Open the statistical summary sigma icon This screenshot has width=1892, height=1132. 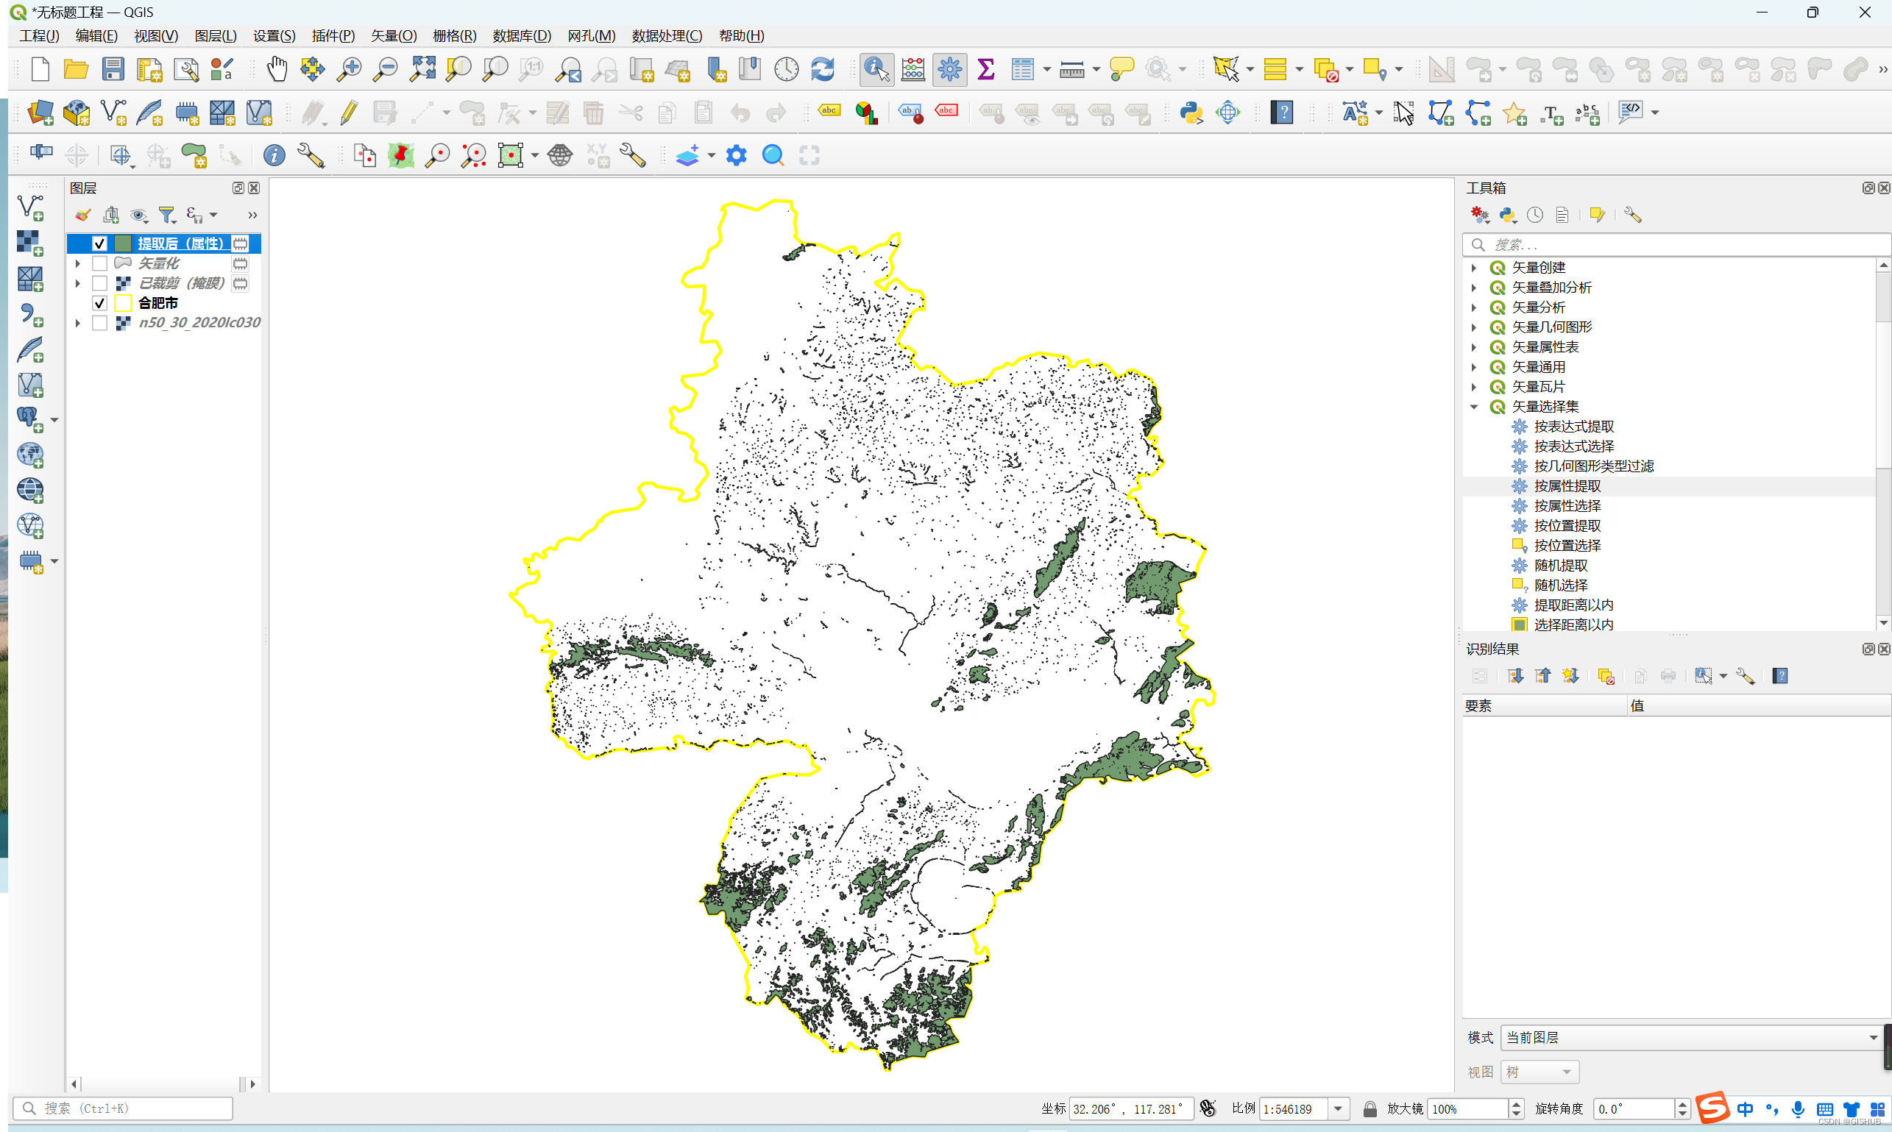click(x=985, y=69)
